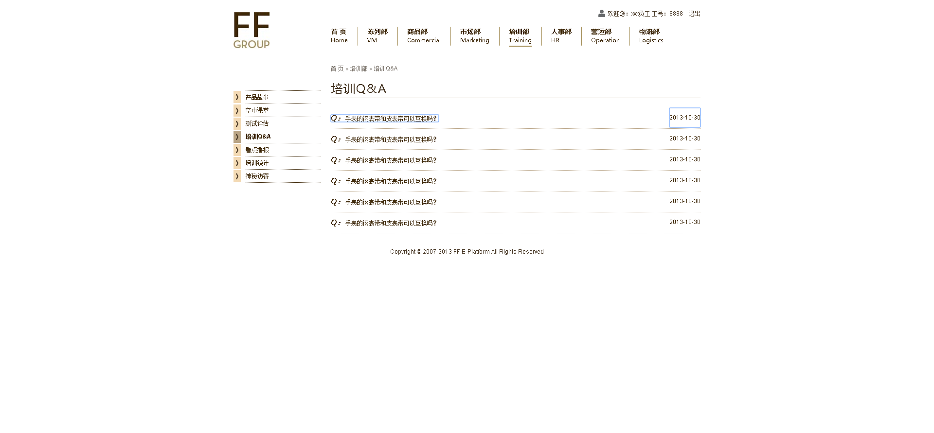Open the 市场部 Marketing menu
The image size is (934, 433).
(474, 36)
